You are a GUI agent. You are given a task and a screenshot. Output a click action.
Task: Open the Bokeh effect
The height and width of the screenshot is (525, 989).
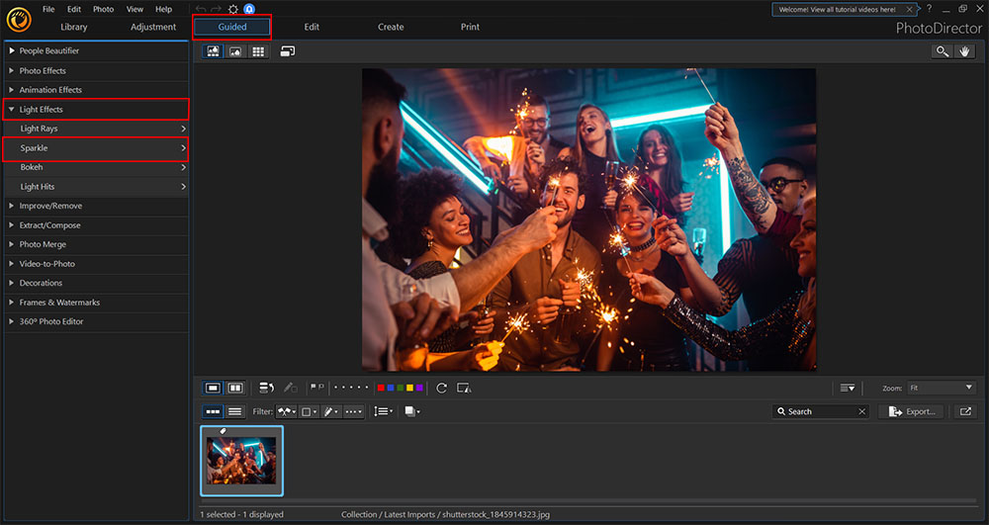coord(96,167)
